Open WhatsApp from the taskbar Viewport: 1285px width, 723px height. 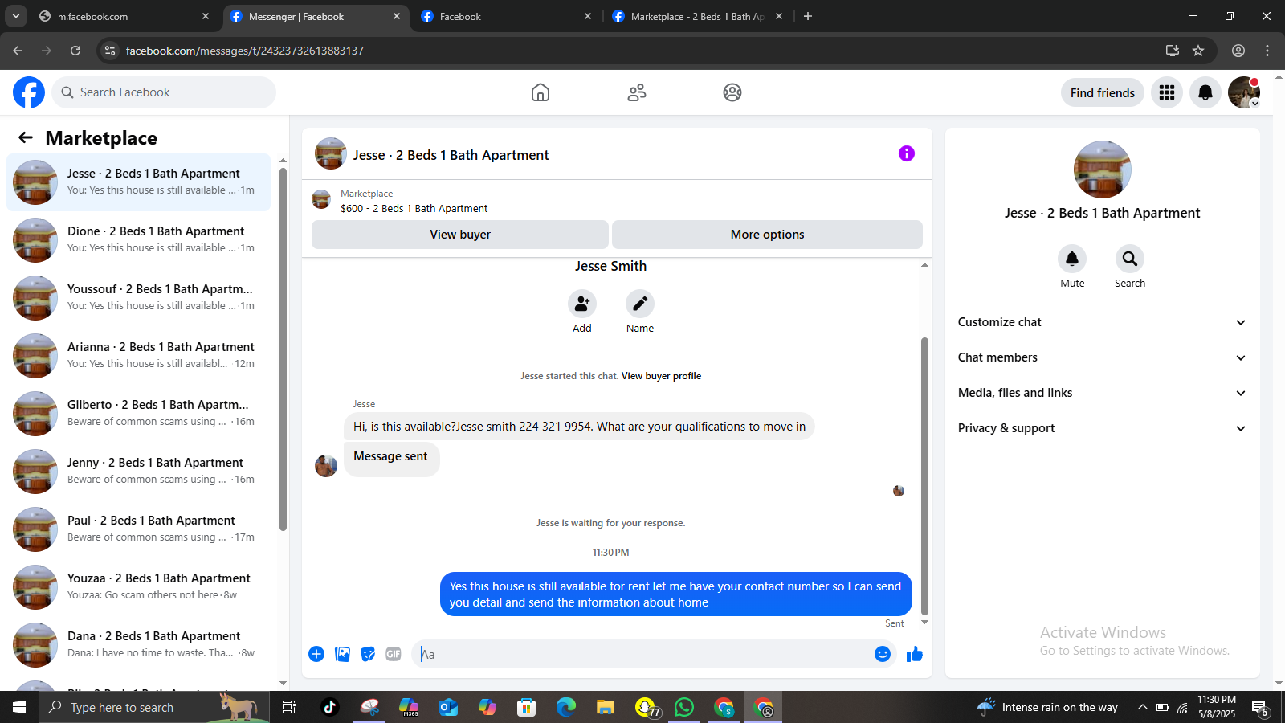(x=684, y=707)
